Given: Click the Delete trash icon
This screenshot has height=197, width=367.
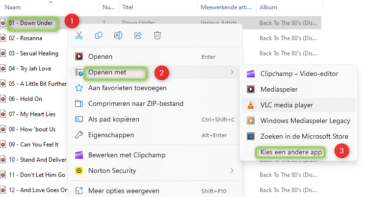Looking at the screenshot, I should [157, 35].
